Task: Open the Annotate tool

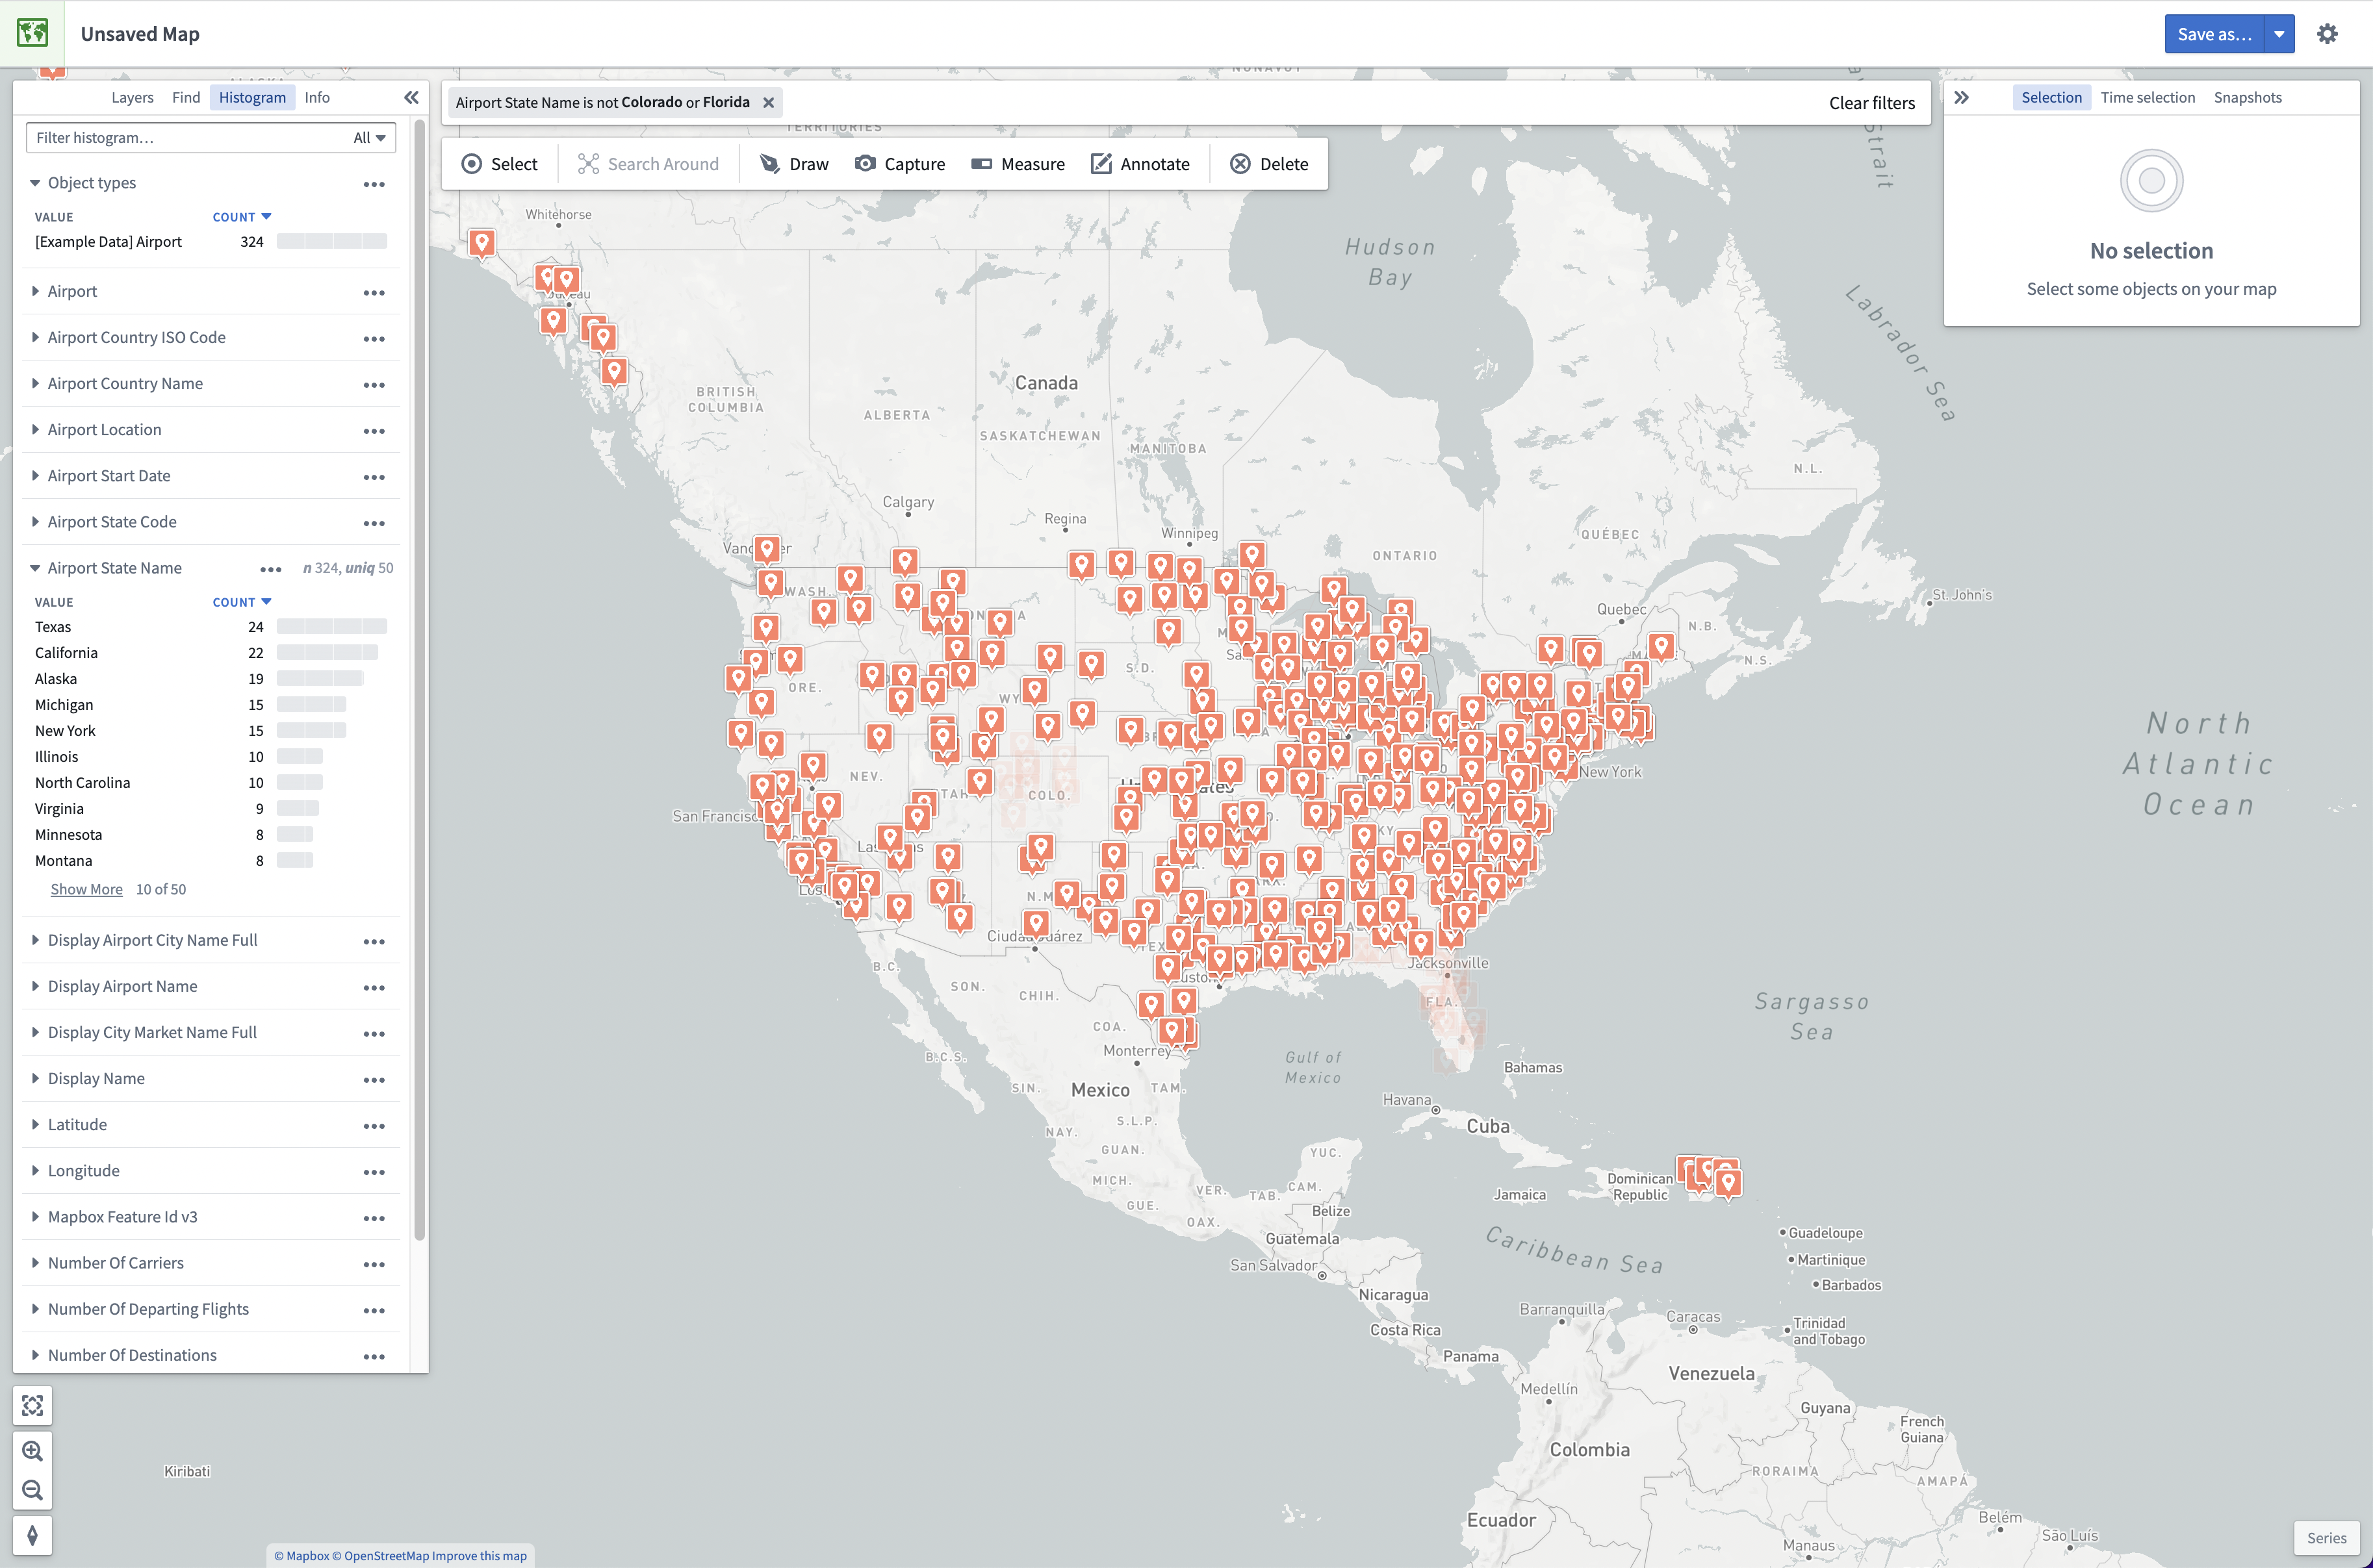Action: click(1140, 164)
